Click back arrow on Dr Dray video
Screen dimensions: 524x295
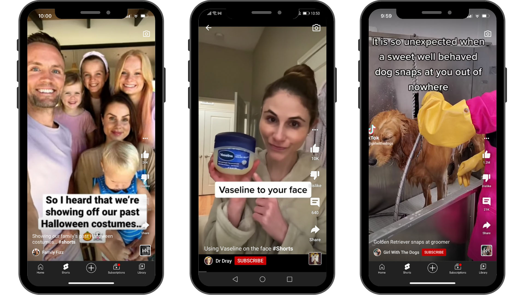coord(209,27)
